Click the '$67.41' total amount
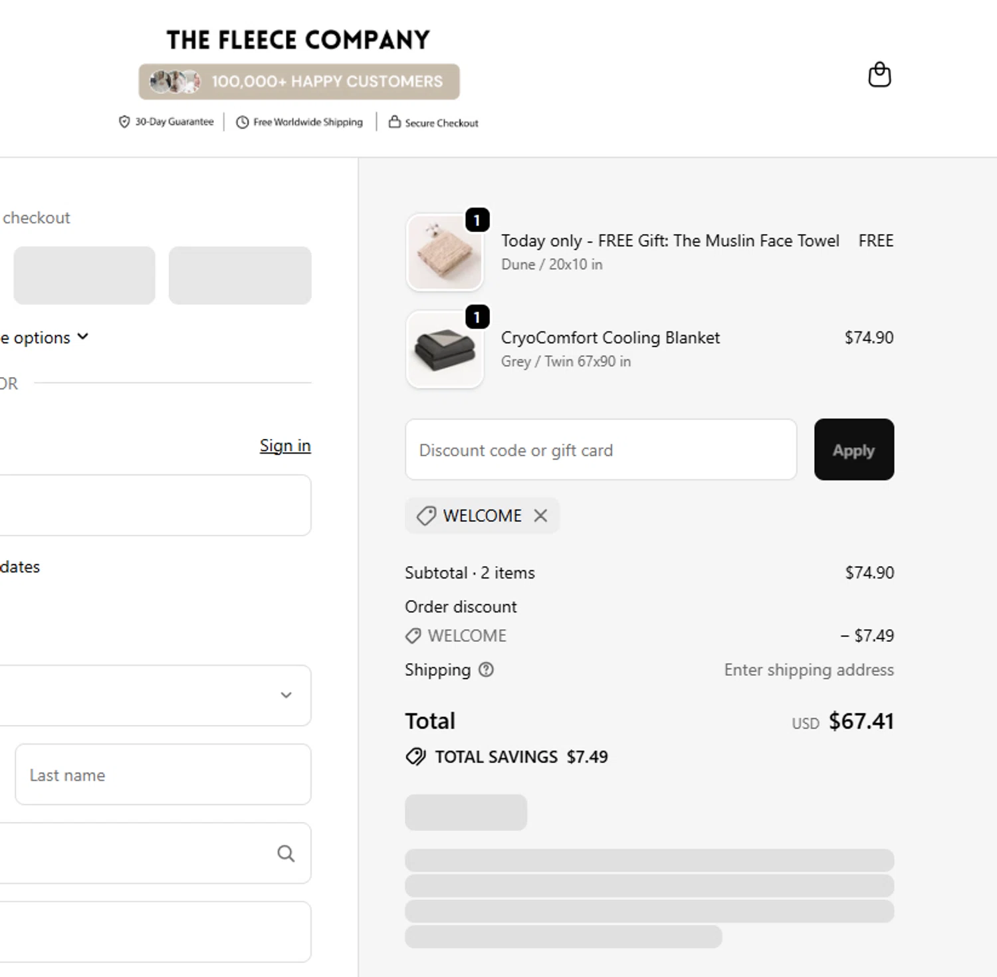Image resolution: width=997 pixels, height=977 pixels. 861,721
